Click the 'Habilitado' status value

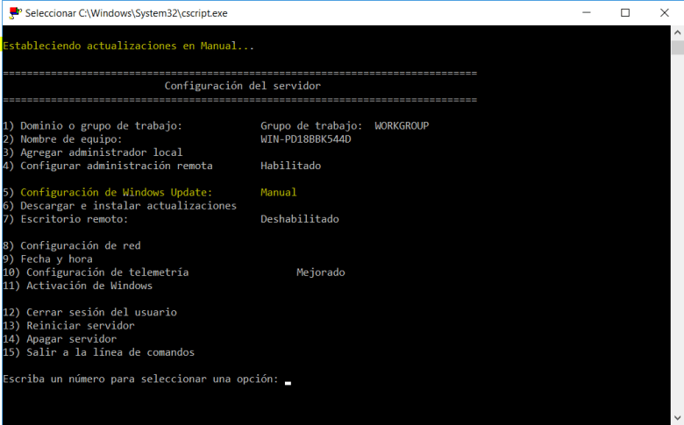click(290, 166)
